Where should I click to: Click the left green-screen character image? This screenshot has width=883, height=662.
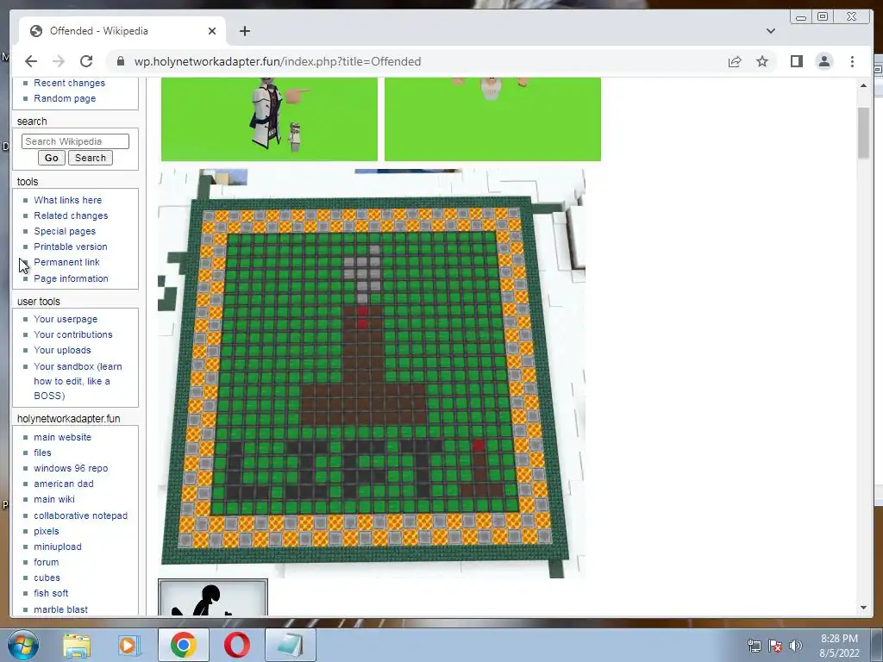(269, 119)
